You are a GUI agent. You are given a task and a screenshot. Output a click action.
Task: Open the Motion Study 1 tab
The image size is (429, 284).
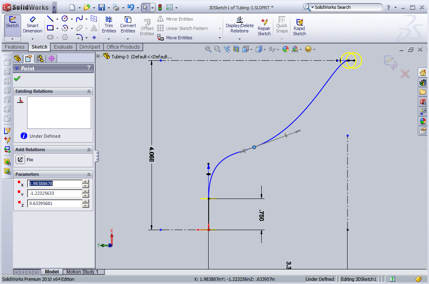pos(83,271)
